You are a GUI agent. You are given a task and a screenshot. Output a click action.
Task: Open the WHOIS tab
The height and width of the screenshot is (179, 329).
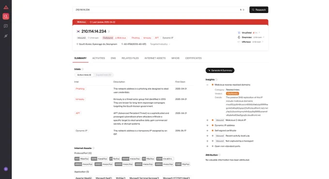tap(175, 58)
